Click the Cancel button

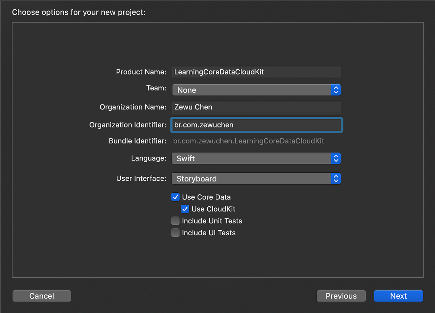(42, 296)
